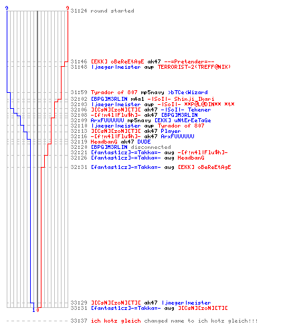This screenshot has height=334, width=301.
Task: Click player name [EKK] oBeReEtAgE at 31:46
Action: tap(117, 61)
